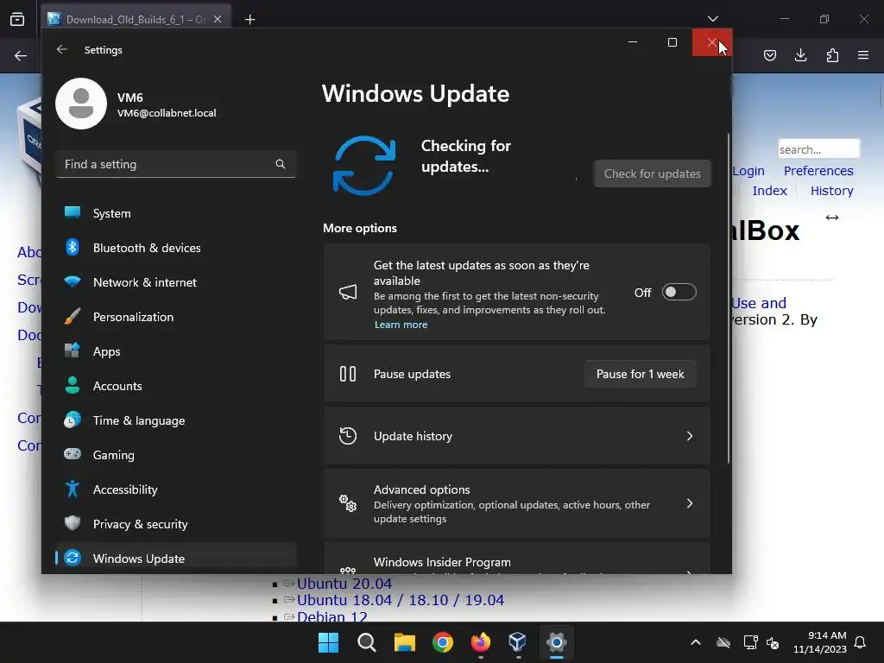The width and height of the screenshot is (884, 663).
Task: Open Network & internet wifi icon
Action: (x=73, y=281)
